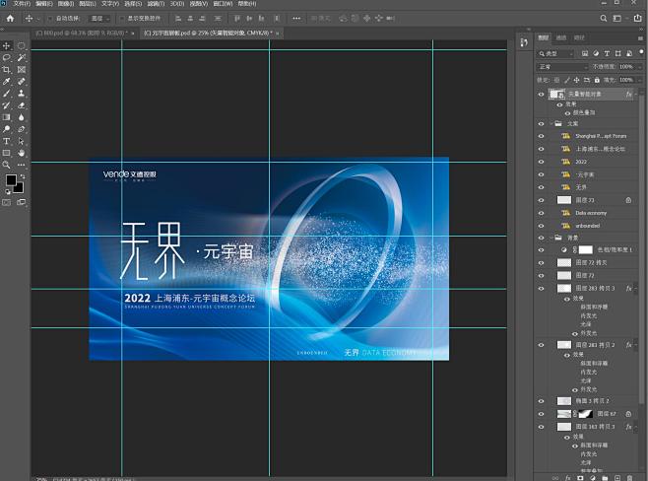Screen dimensions: 648x481
Task: Select the Magic Wand tool
Action: [x=21, y=58]
